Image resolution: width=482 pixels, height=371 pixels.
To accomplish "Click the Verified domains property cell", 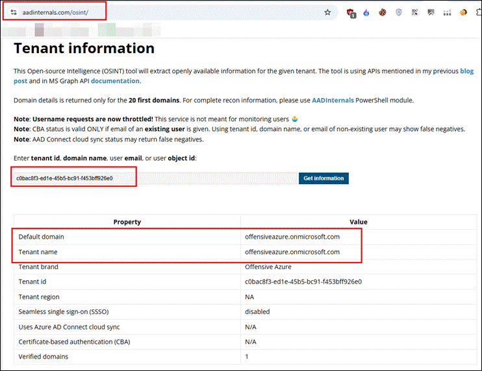I will [x=127, y=357].
